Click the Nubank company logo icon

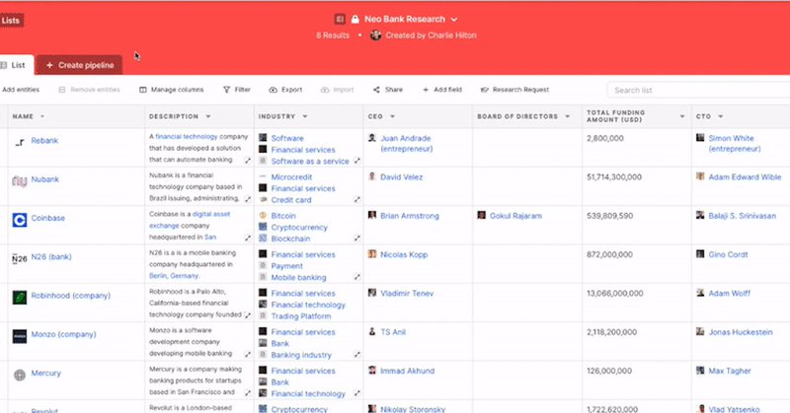(20, 180)
